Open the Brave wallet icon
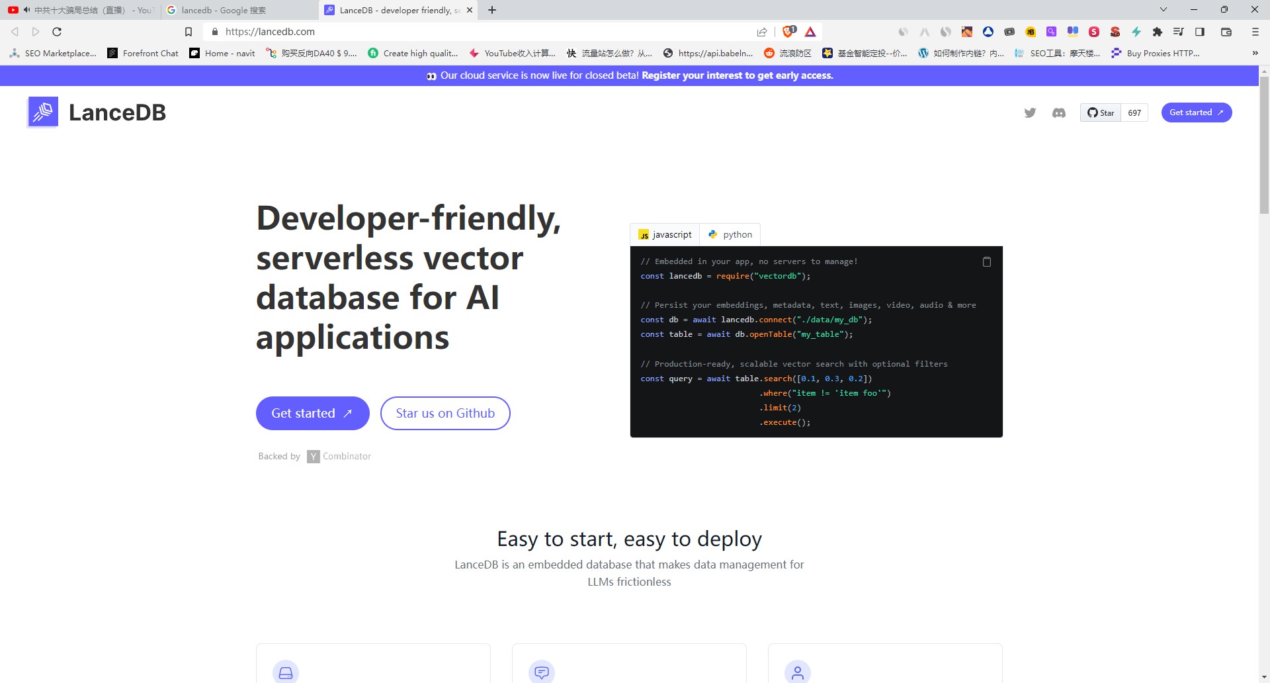 (1226, 32)
